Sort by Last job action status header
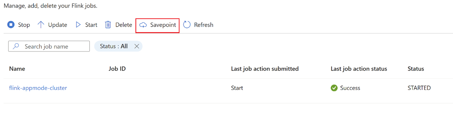 359,69
